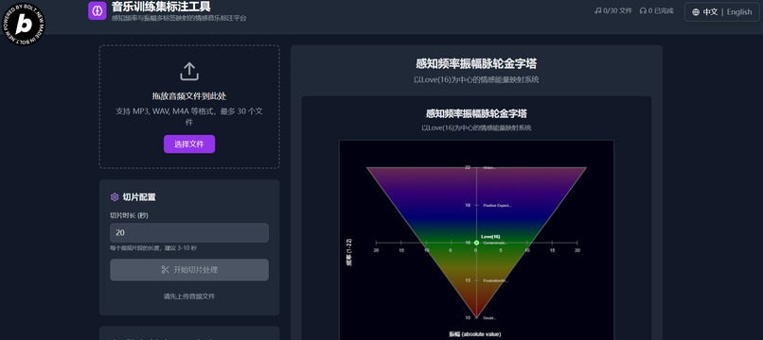Image resolution: width=763 pixels, height=340 pixels.
Task: Click the 'Love(16)' chart label
Action: 490,236
